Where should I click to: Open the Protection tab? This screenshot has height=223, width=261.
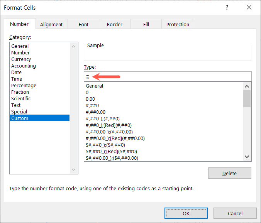click(x=178, y=24)
